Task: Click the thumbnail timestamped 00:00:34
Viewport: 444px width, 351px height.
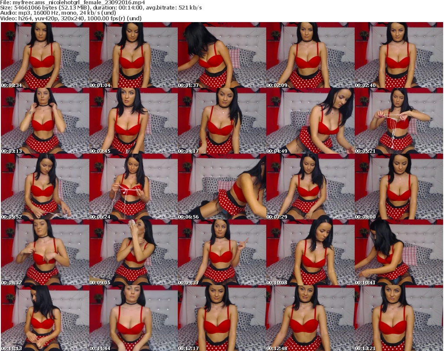Action: point(45,55)
